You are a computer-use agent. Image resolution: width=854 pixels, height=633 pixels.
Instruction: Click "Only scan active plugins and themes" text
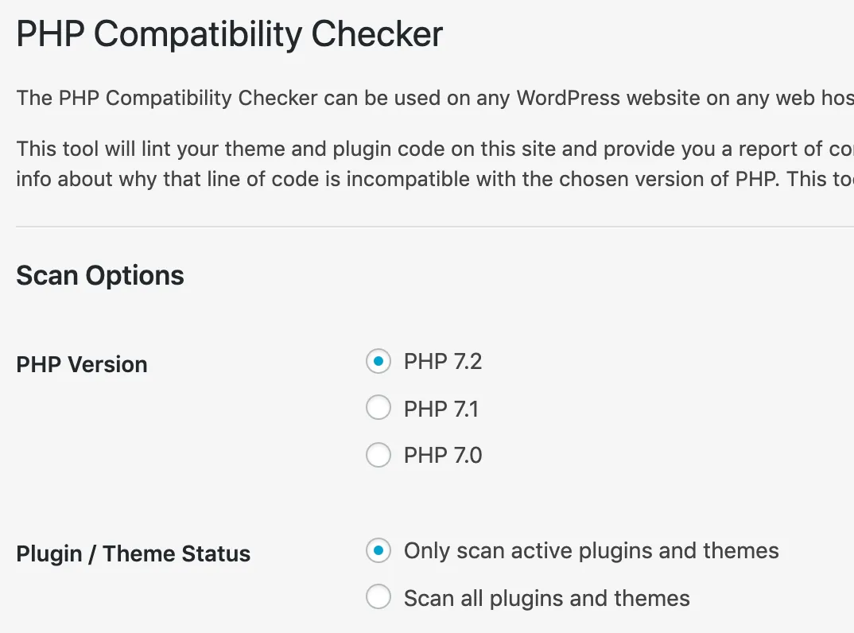591,550
